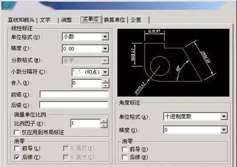The height and width of the screenshot is (167, 237).
Task: Enable angular 前导(D) zero suppression checkbox
Action: coord(125,149)
